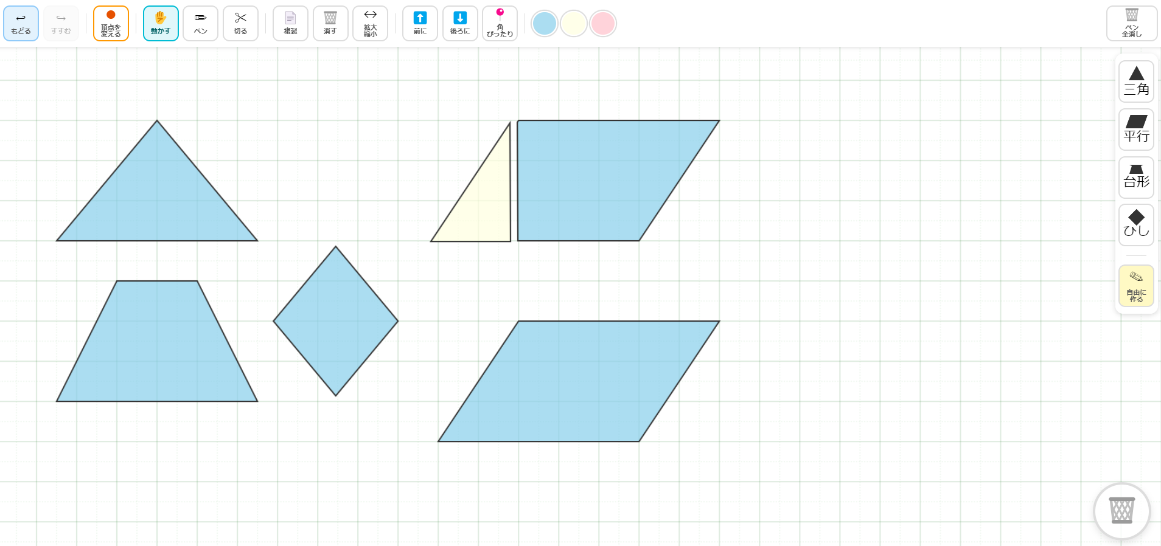
Task: Click the 消す delete tool
Action: coord(330,24)
